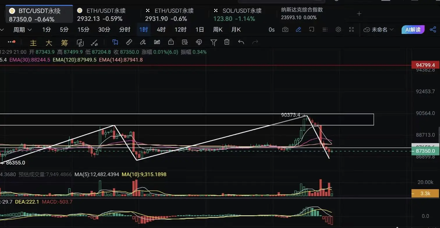Viewport: 440px width, 228px height.
Task: Toggle the magnet snap icon
Action: pyautogui.click(x=199, y=42)
